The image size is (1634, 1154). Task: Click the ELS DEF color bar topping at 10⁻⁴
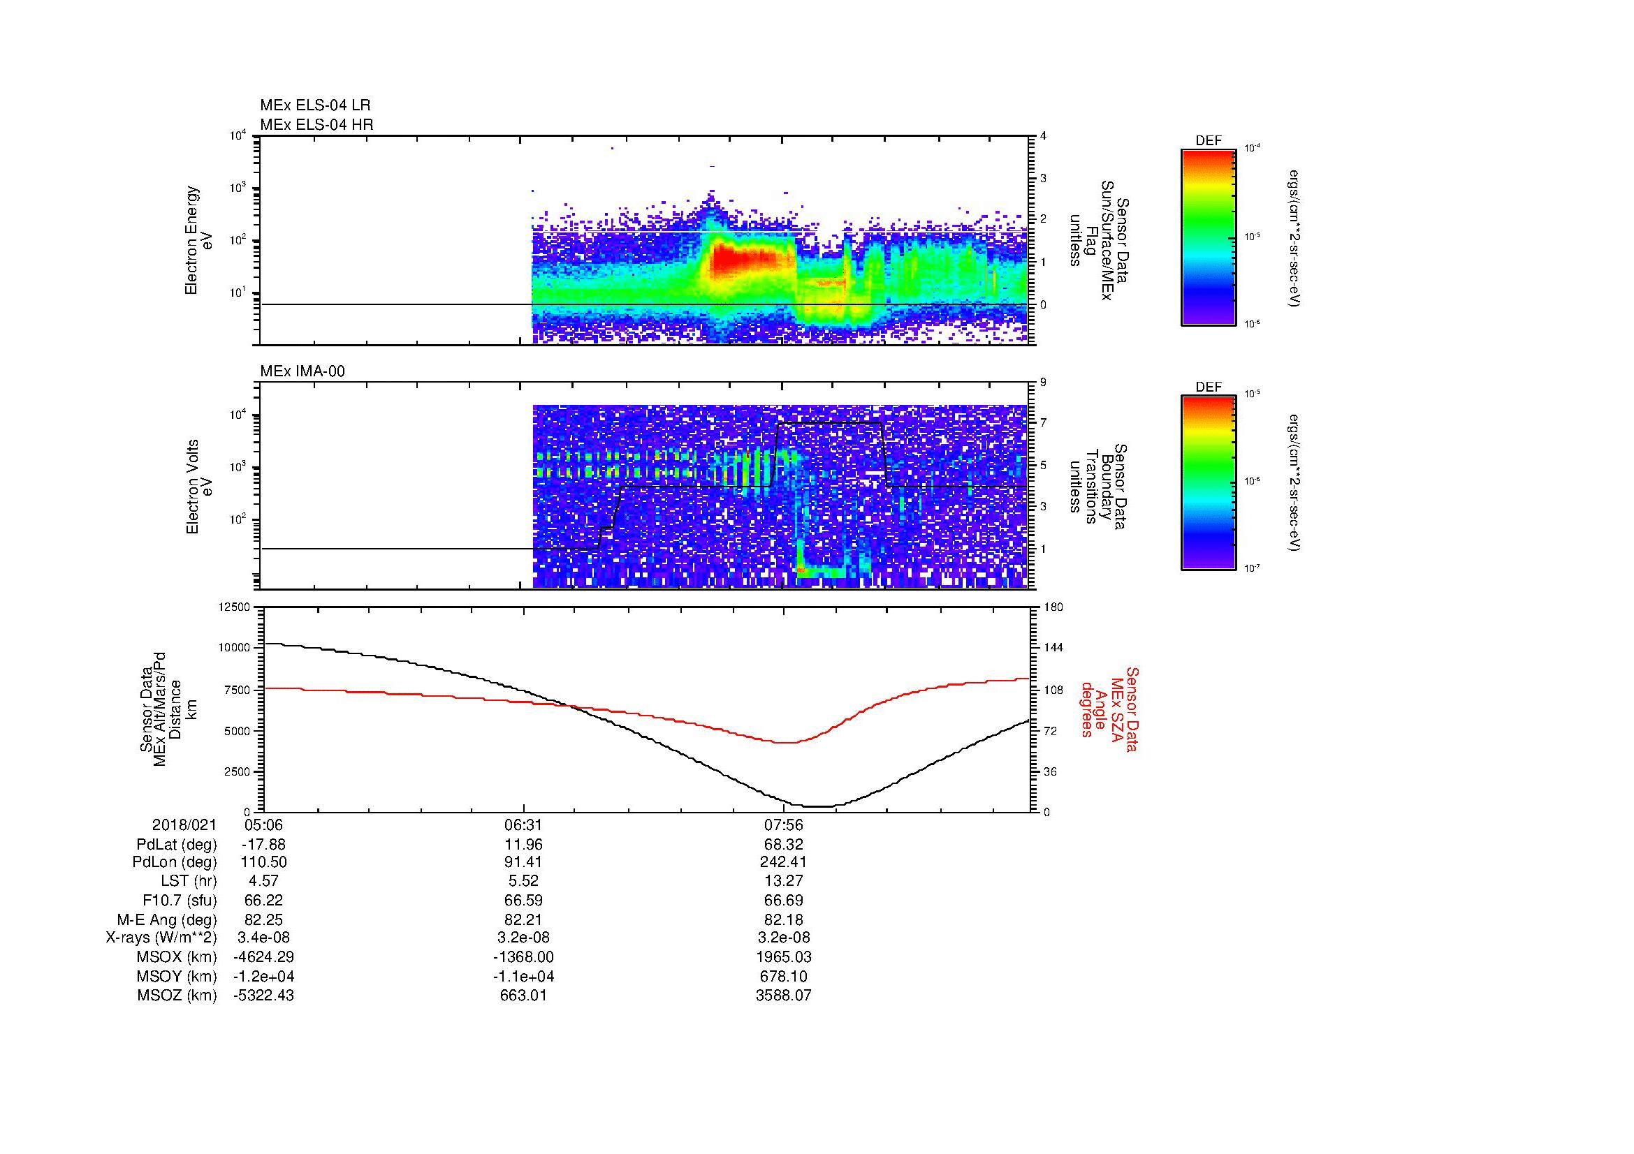(x=1208, y=237)
